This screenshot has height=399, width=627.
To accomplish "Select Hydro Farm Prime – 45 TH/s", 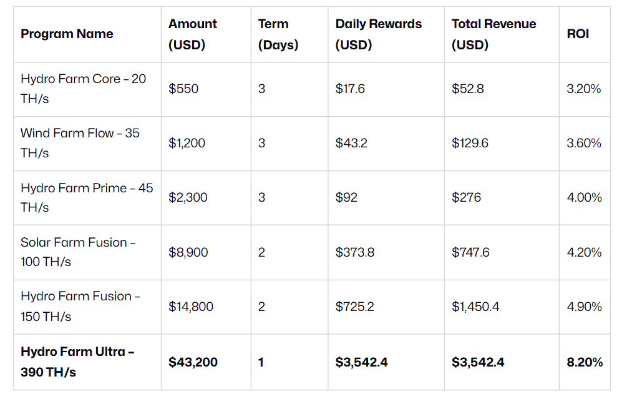I will [86, 197].
